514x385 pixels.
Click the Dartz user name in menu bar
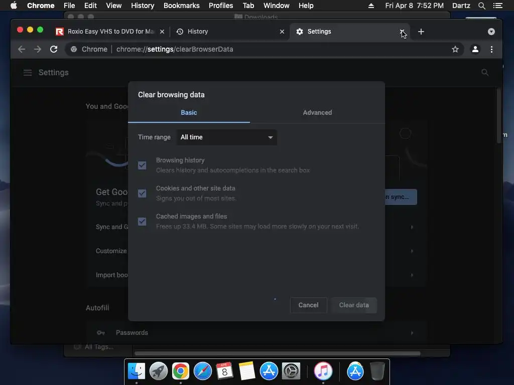coord(461,6)
